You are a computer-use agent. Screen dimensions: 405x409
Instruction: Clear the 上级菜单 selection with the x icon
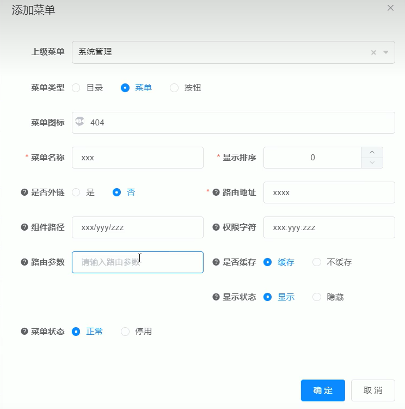pyautogui.click(x=373, y=52)
